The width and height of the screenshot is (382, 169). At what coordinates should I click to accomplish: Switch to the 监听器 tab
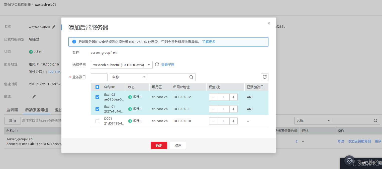pyautogui.click(x=12, y=110)
